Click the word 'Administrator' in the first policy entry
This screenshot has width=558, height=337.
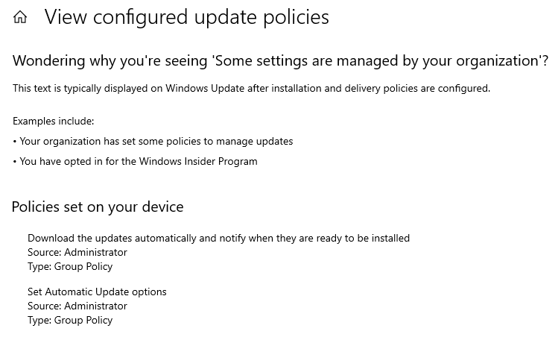(95, 252)
